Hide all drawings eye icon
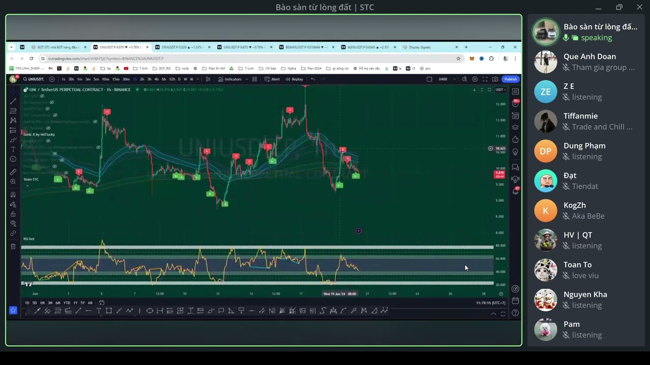The width and height of the screenshot is (650, 365). pyautogui.click(x=13, y=224)
